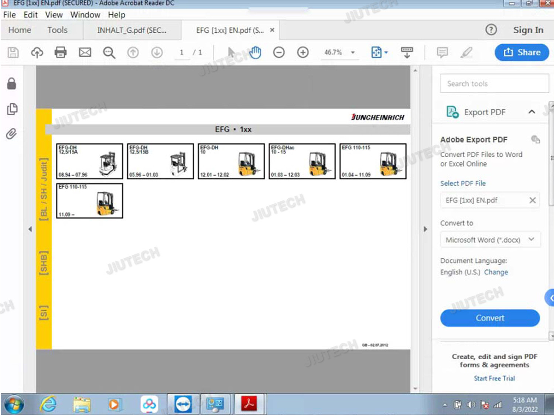This screenshot has height=415, width=554.
Task: Close the EFG [1xx] EN.pdf tab
Action: point(272,30)
